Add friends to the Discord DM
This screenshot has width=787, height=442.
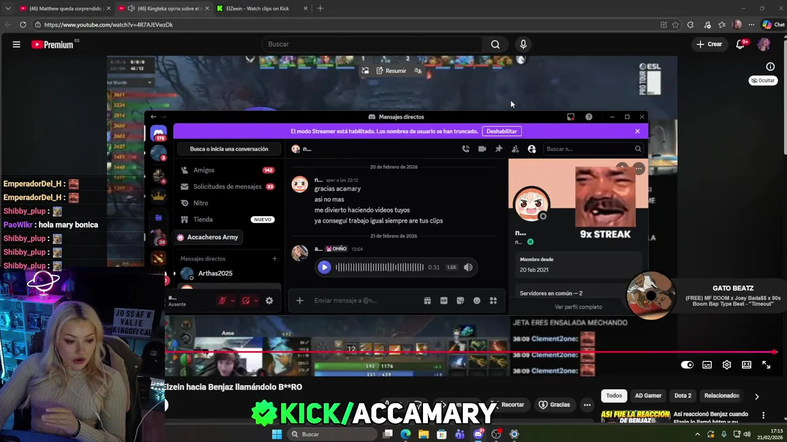point(515,149)
